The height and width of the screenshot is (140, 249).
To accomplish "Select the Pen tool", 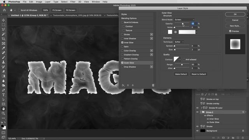I will click(x=4, y=90).
